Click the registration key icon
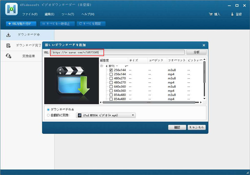The image size is (250, 175). [232, 14]
